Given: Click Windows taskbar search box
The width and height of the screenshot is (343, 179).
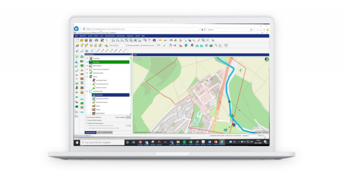Looking at the screenshot, I should pos(102,142).
